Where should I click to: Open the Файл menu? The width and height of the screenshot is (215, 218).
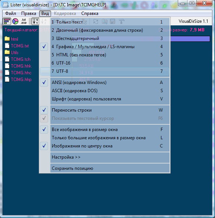point(10,13)
